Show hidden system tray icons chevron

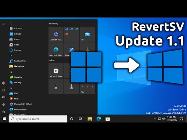(x=155, y=119)
